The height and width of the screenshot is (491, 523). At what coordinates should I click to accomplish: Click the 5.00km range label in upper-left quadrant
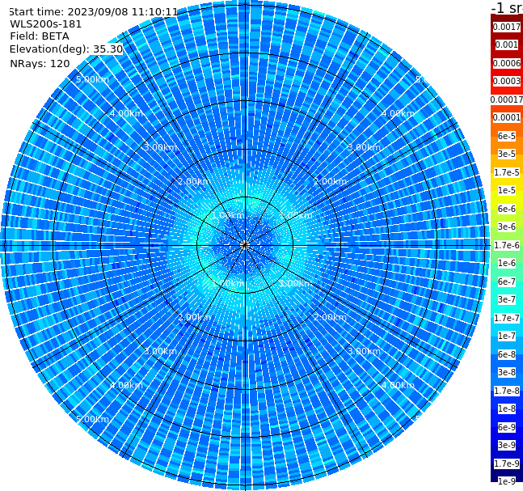tap(92, 79)
